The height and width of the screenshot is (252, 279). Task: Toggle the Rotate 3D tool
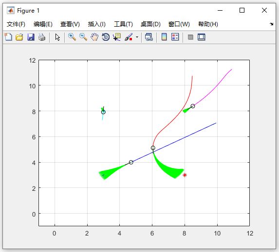106,37
